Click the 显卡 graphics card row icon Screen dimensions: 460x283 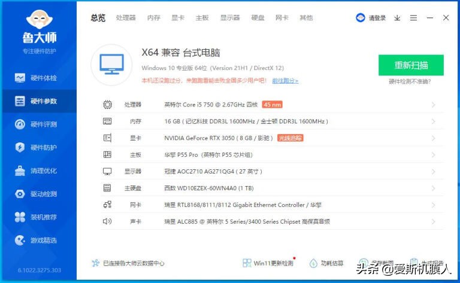pos(107,138)
